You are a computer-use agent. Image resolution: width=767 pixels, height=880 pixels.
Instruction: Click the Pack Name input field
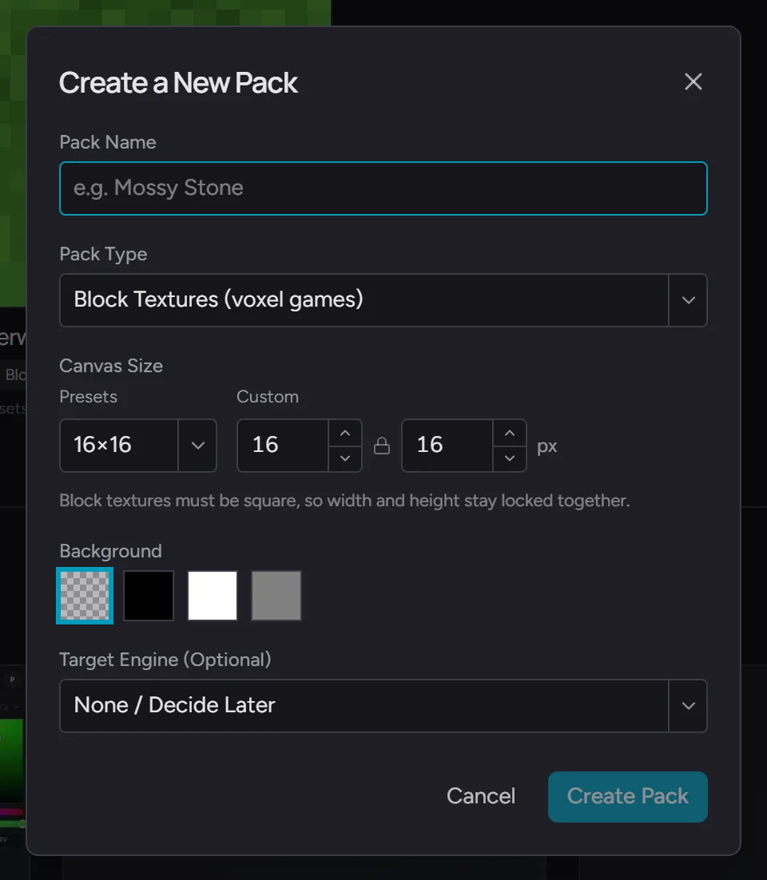pos(383,188)
